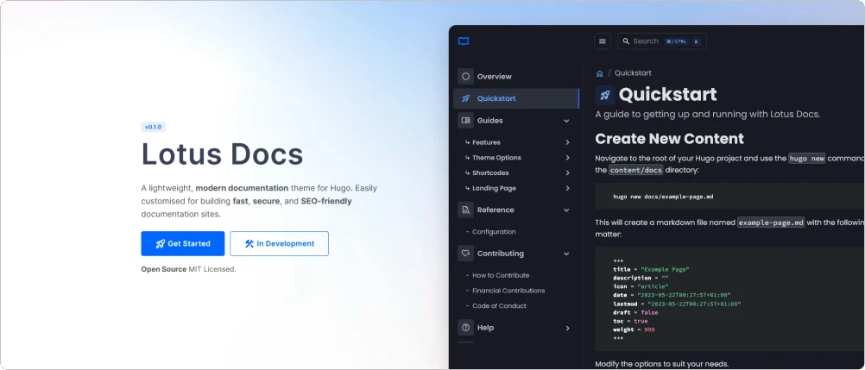Open How to Contribute page

pos(501,276)
